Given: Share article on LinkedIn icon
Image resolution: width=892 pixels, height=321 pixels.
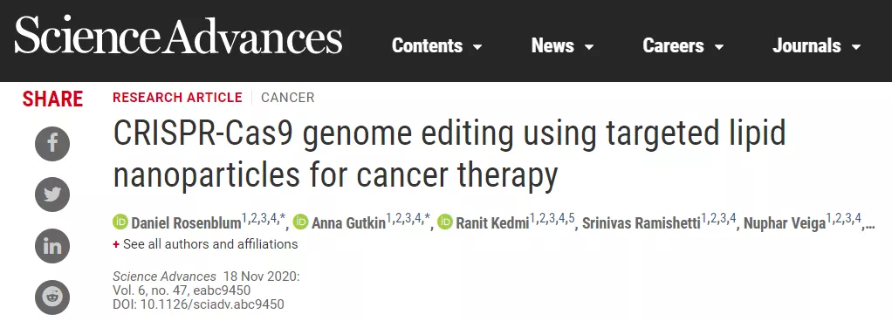Looking at the screenshot, I should point(52,246).
